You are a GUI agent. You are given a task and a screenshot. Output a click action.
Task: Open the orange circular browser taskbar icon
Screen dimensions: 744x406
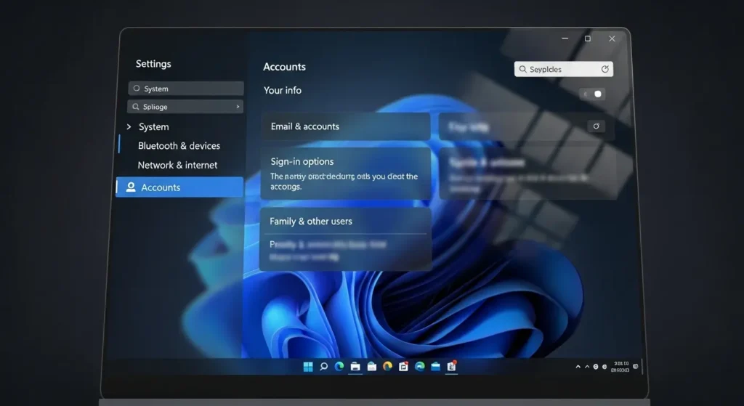pyautogui.click(x=388, y=366)
